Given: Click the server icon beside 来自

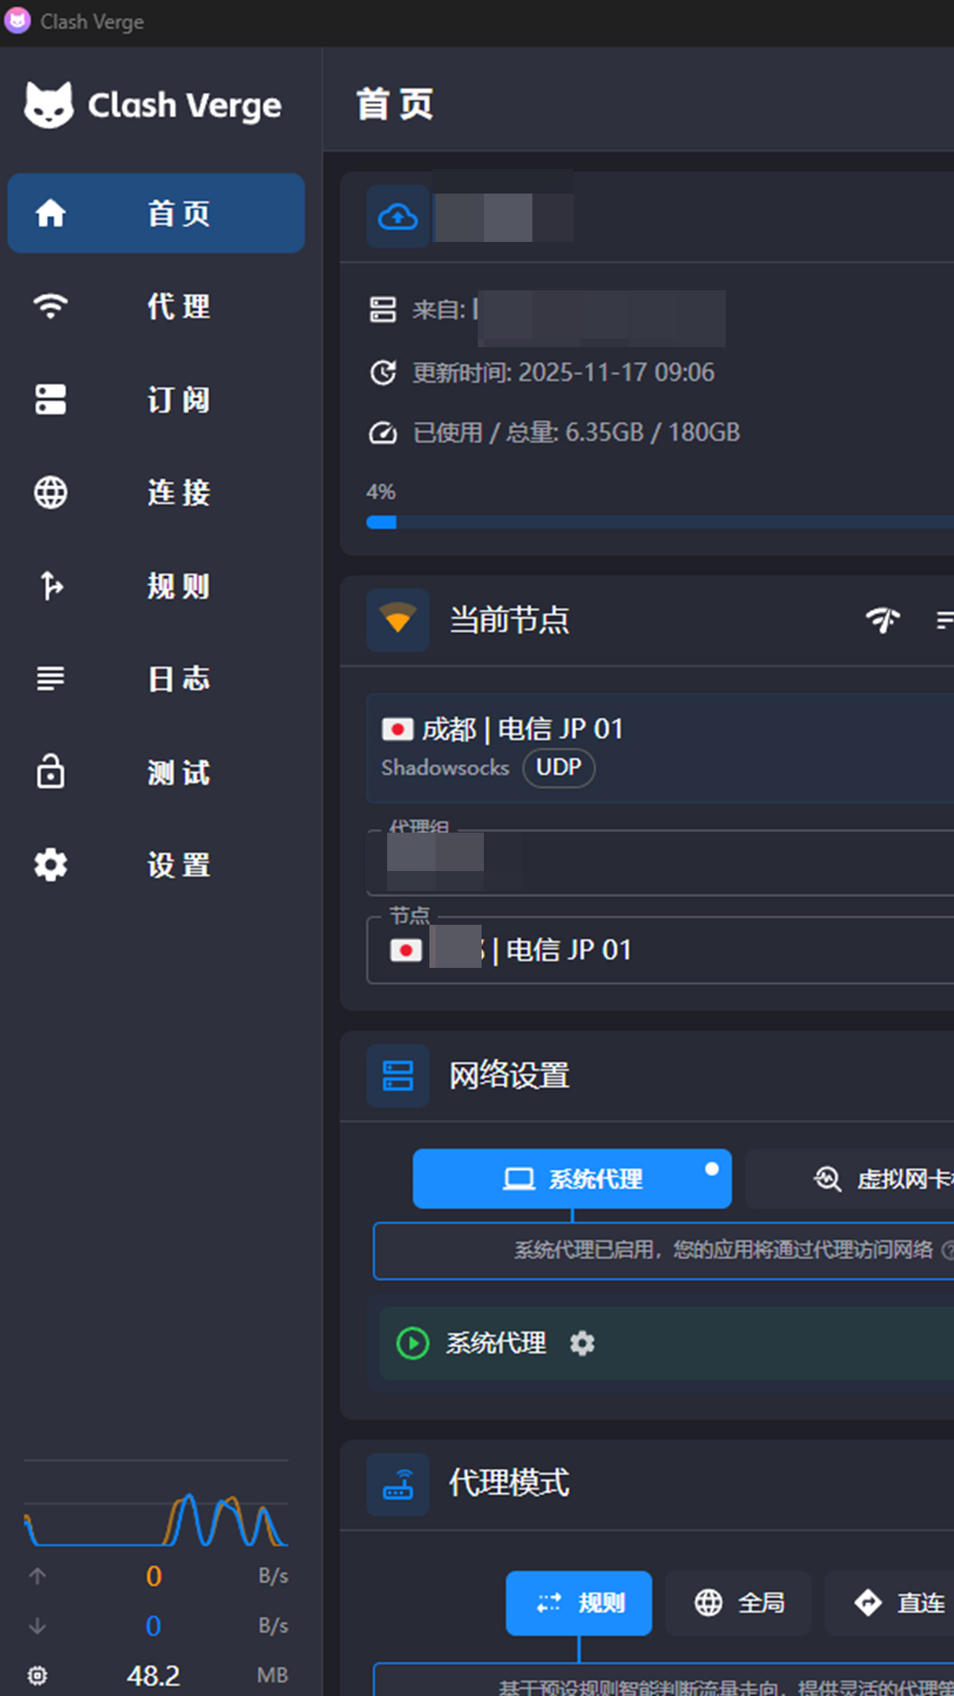Looking at the screenshot, I should click(383, 310).
